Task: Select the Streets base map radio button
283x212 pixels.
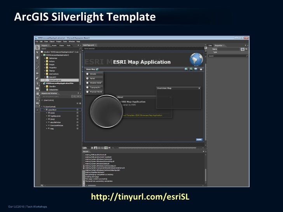Action: 87,74
